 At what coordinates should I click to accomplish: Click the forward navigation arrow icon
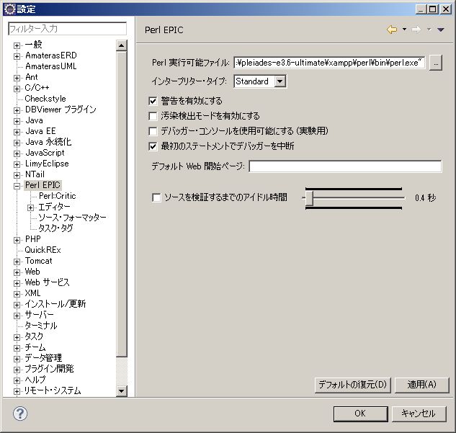pos(416,30)
